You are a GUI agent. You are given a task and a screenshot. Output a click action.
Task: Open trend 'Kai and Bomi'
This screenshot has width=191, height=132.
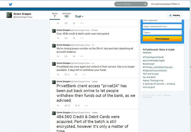pyautogui.click(x=149, y=77)
